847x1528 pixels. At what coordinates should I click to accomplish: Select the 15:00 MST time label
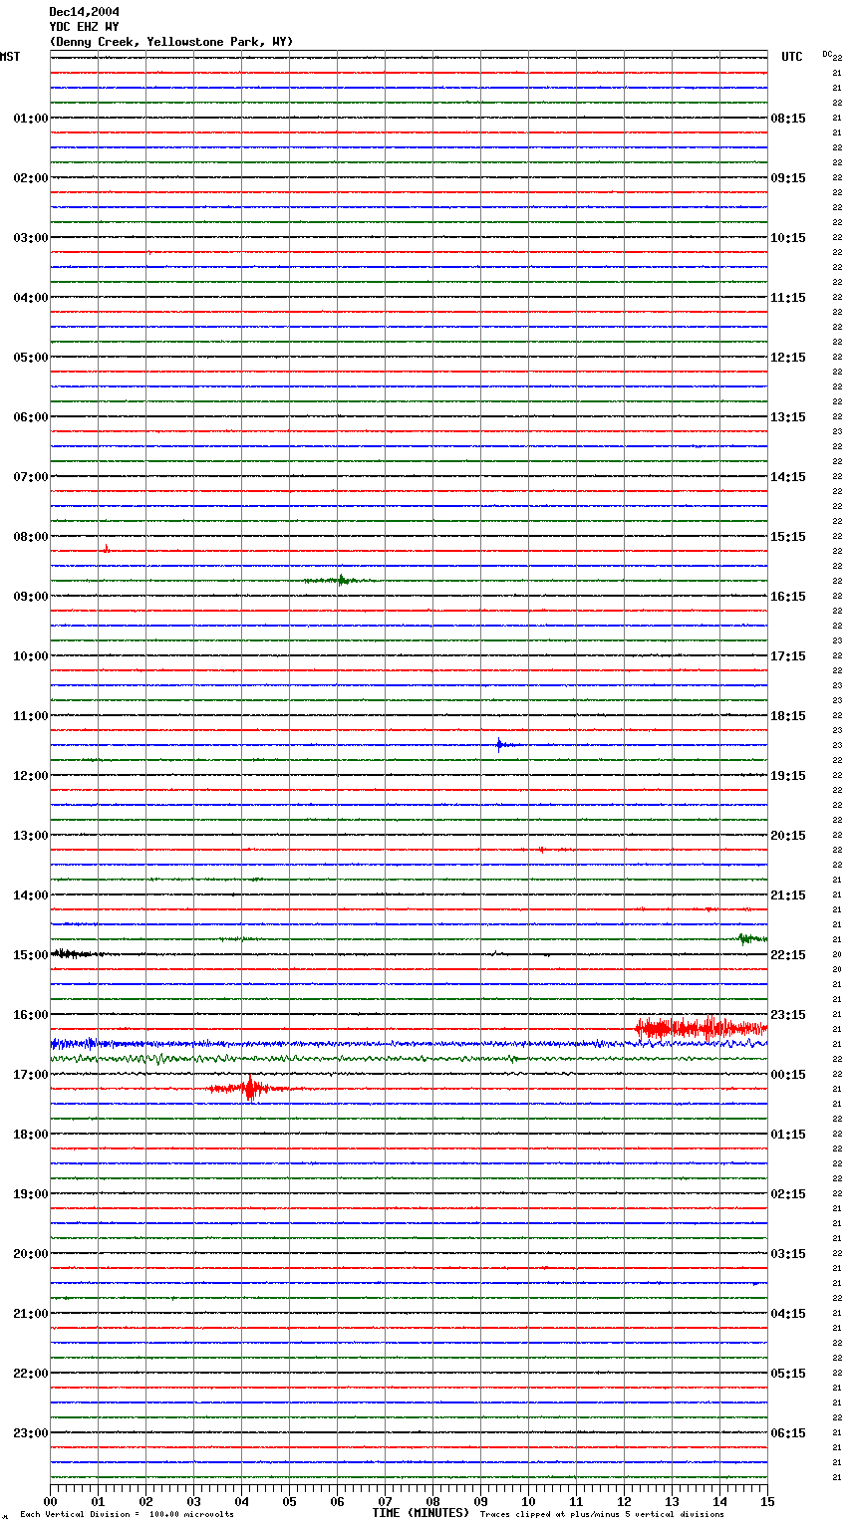pyautogui.click(x=31, y=955)
